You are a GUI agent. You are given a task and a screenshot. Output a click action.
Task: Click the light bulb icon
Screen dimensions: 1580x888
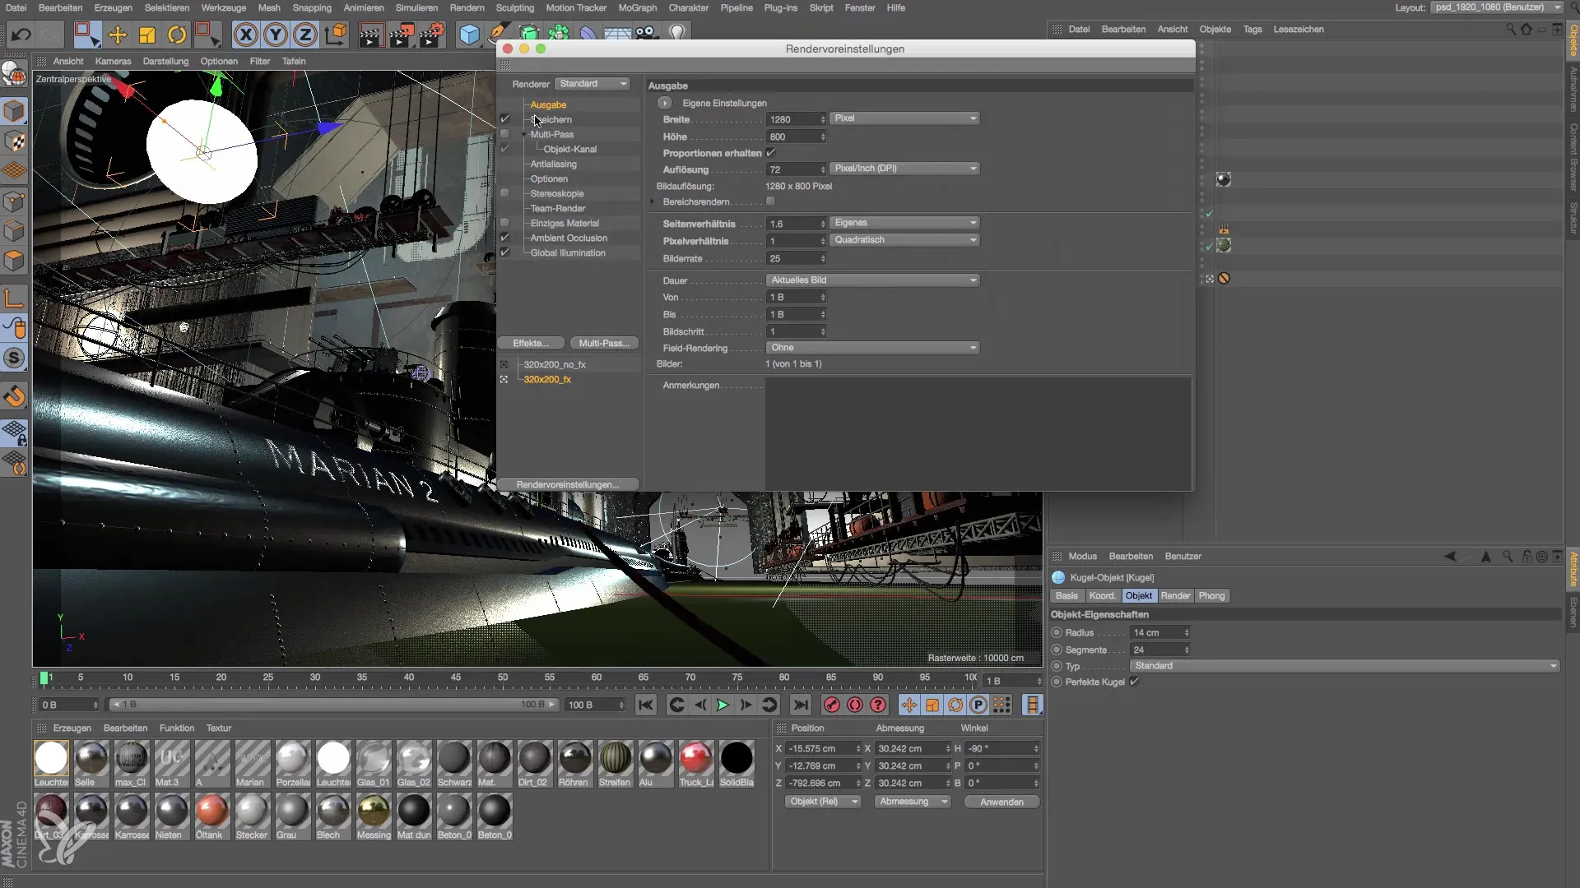[677, 34]
